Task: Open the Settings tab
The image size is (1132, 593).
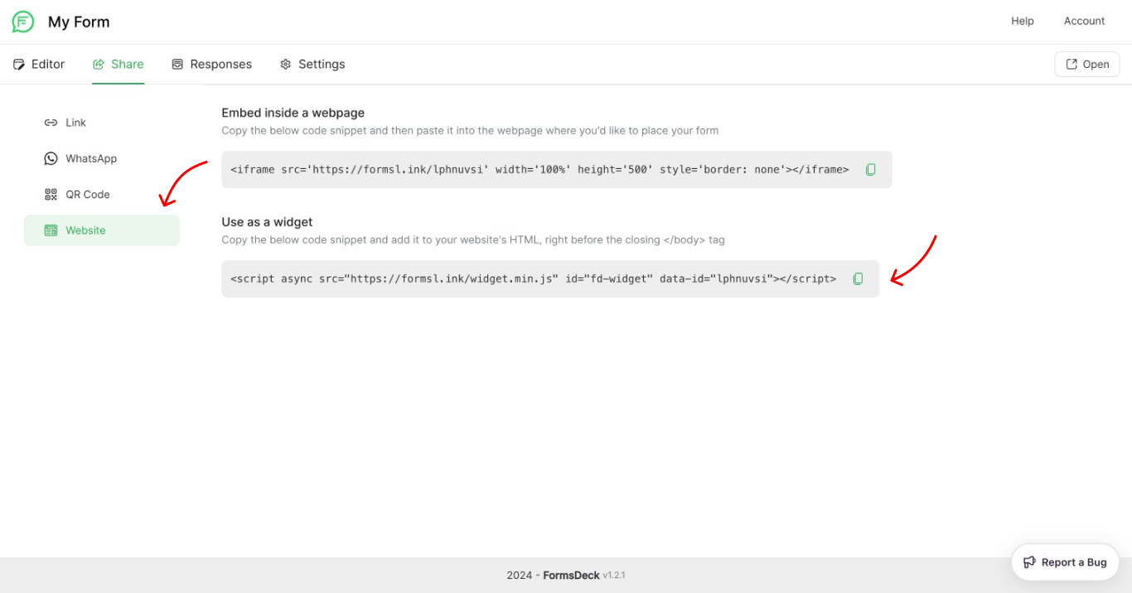Action: 312,64
